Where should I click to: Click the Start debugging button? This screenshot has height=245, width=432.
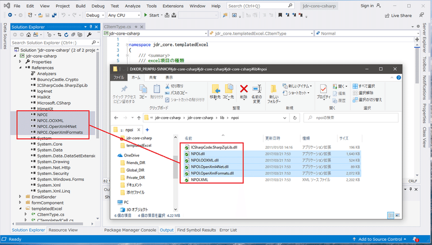click(x=152, y=16)
